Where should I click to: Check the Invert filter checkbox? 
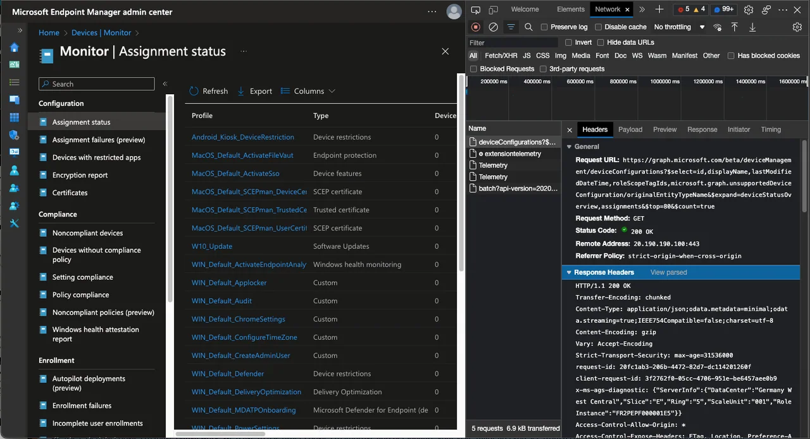(x=568, y=42)
